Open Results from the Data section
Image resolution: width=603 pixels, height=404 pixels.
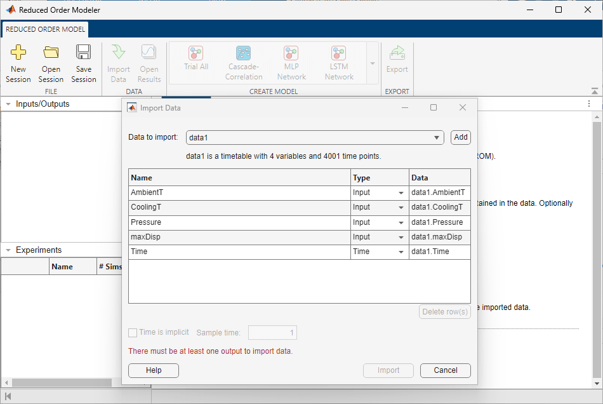149,62
